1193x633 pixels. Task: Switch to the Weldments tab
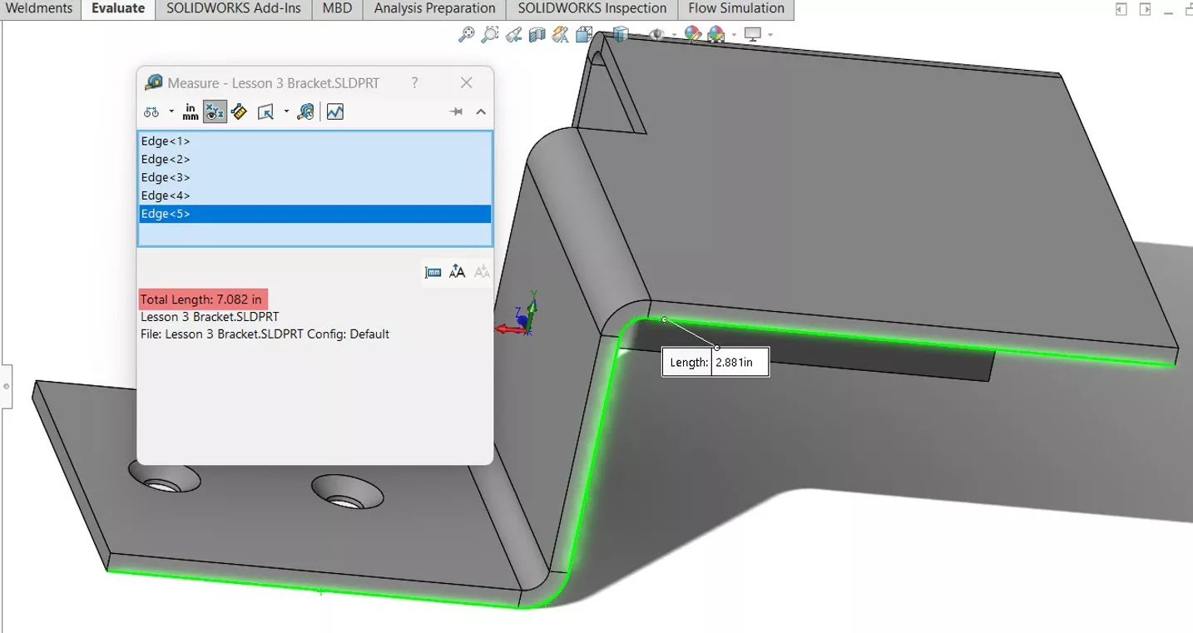[x=40, y=9]
